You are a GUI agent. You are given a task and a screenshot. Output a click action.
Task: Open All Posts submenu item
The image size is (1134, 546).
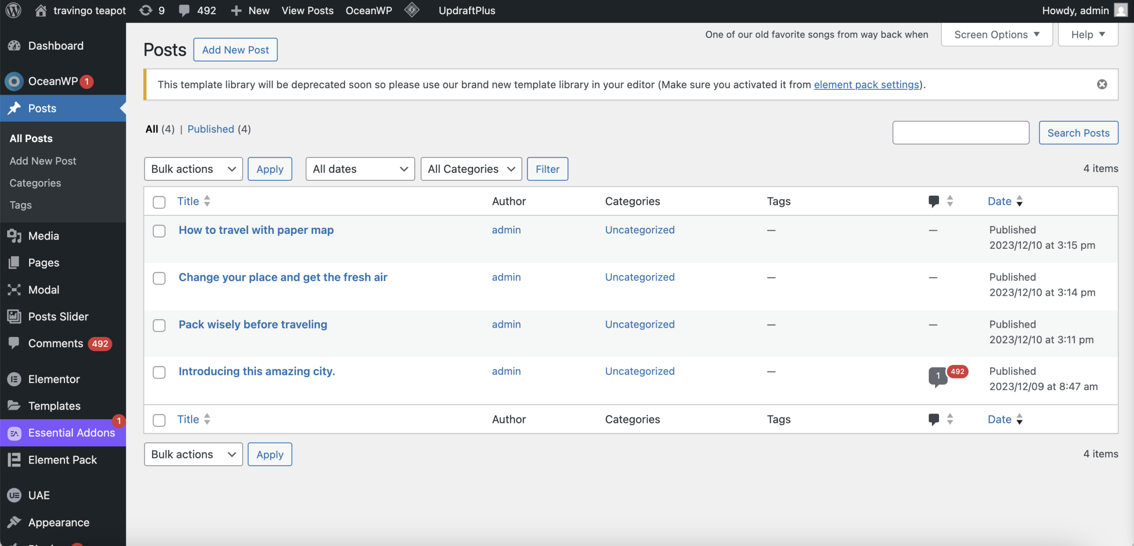click(31, 138)
